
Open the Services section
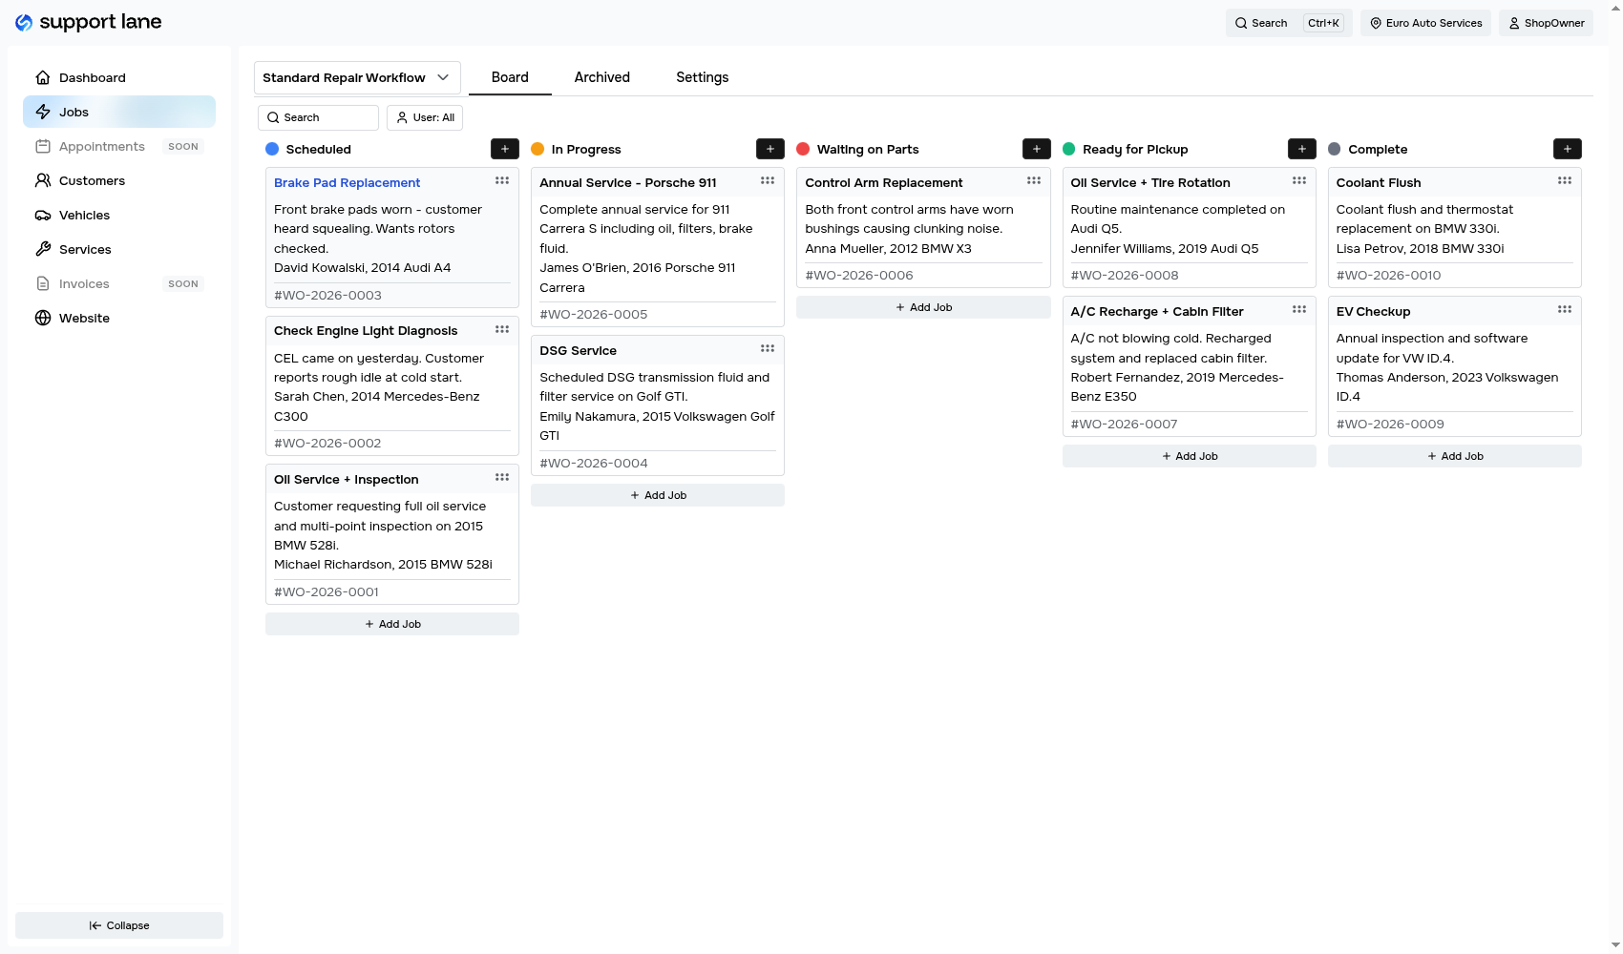tap(85, 249)
